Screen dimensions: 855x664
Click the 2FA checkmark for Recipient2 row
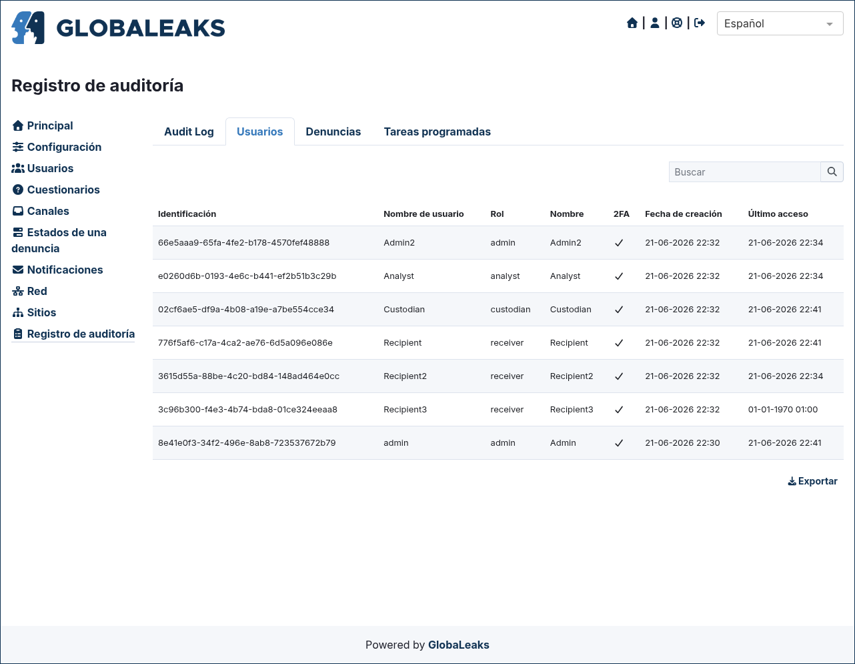point(619,376)
